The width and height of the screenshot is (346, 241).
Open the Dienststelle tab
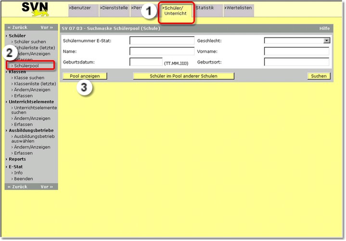[x=114, y=10]
